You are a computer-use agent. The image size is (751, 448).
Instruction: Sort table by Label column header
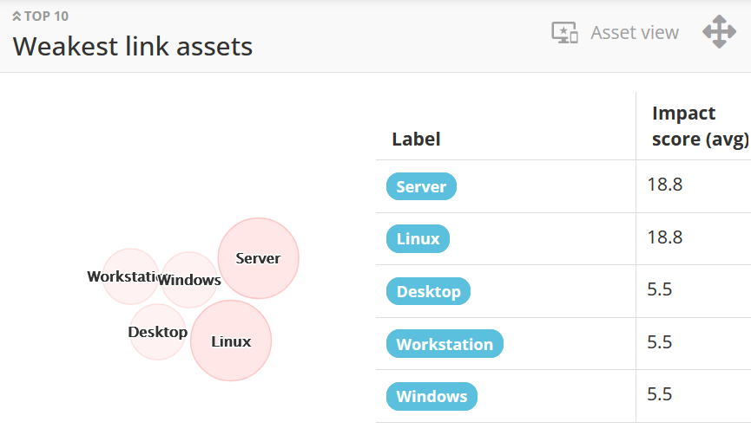click(416, 139)
